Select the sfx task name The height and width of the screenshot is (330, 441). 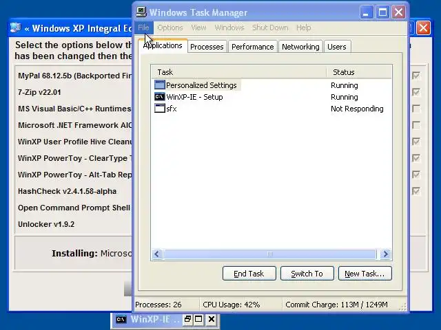(x=172, y=109)
